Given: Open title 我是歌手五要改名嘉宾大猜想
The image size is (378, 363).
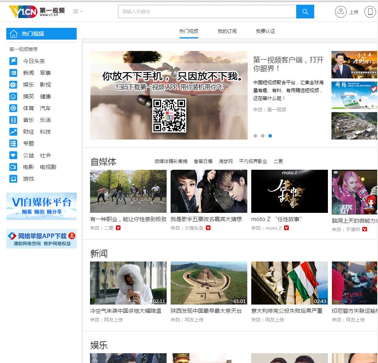Looking at the screenshot, I should [206, 219].
